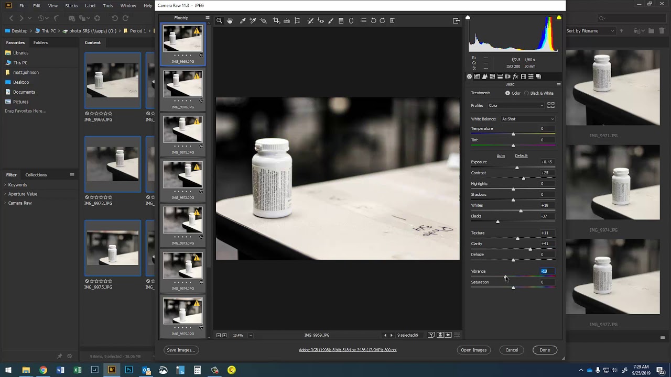Screen dimensions: 671x377
Task: Open the Presets panel tab
Action: pos(531,76)
